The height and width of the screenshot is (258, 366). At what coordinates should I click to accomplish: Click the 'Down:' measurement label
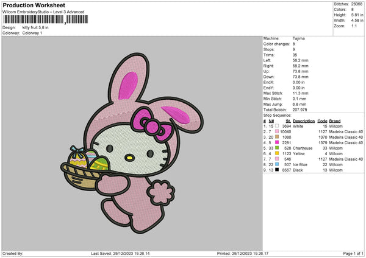click(268, 77)
